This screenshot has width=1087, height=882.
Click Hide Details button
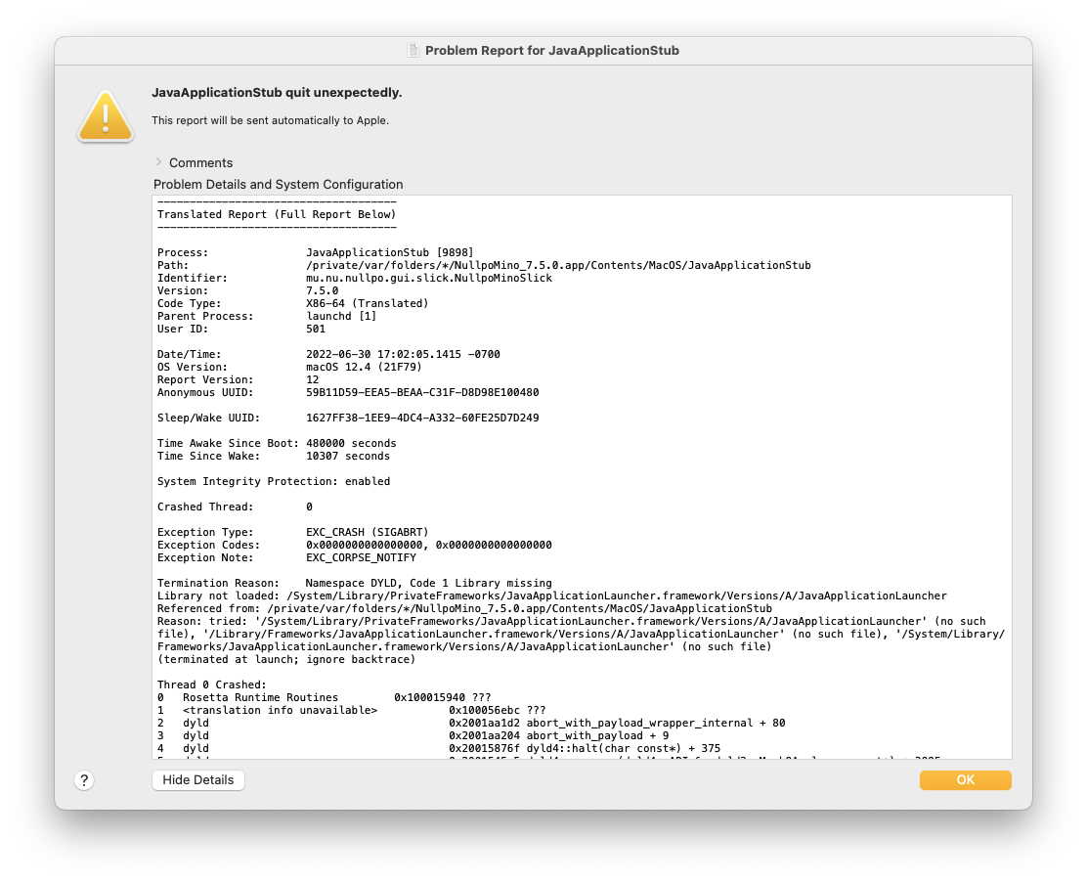point(198,780)
